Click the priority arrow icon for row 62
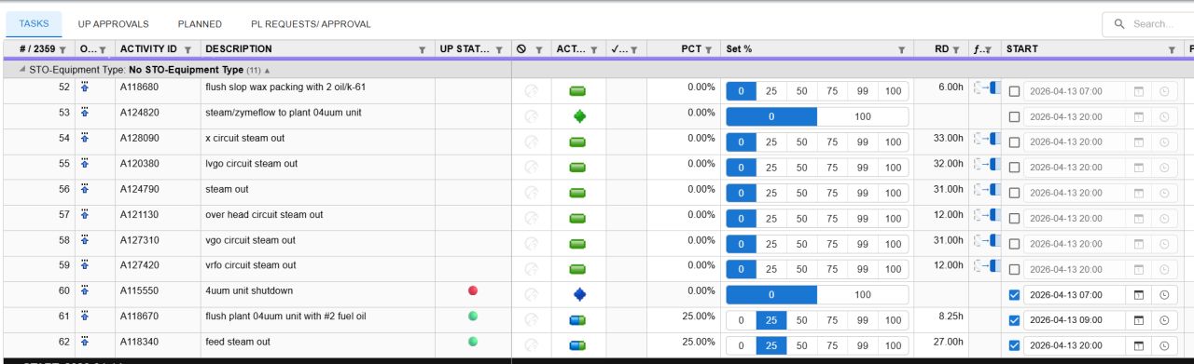 pyautogui.click(x=84, y=342)
